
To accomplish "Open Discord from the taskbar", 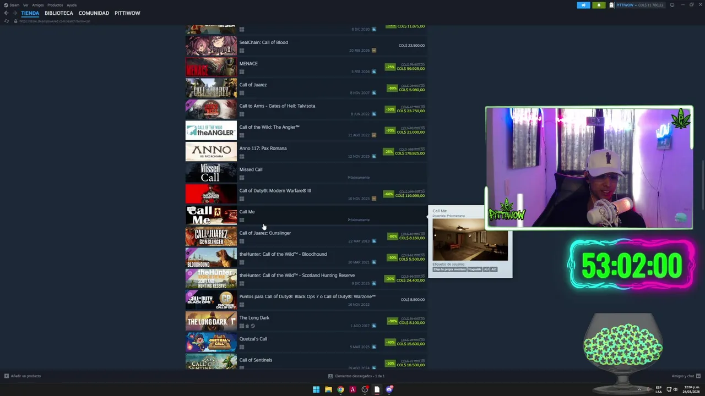I will point(389,389).
